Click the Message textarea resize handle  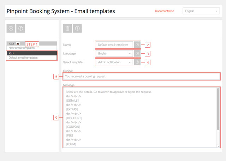coord(219,146)
